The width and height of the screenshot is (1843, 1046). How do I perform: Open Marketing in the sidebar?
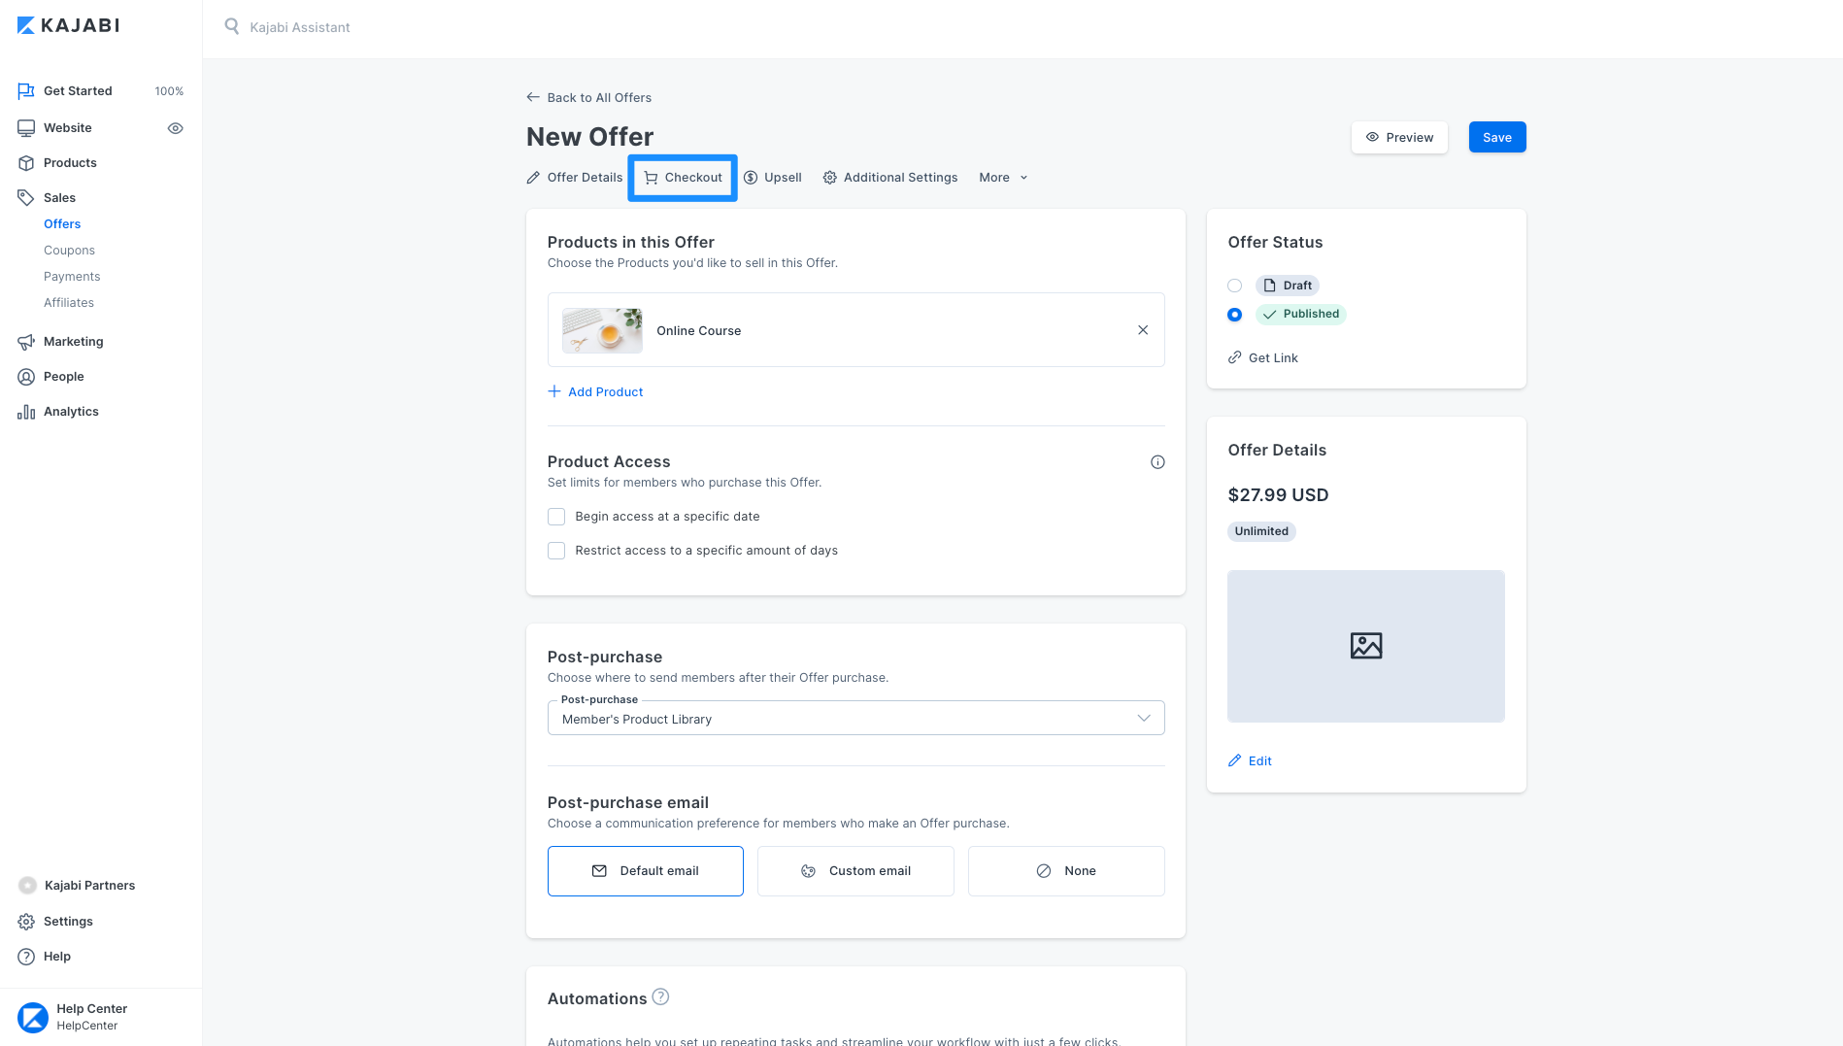tap(74, 342)
